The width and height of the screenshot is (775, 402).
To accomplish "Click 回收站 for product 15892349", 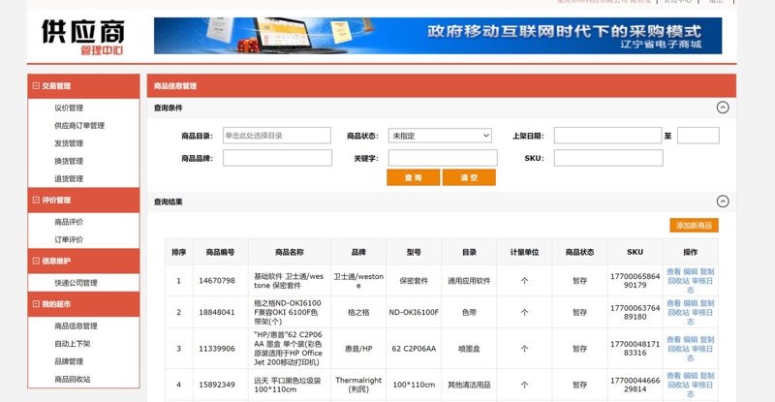I will pos(678,386).
